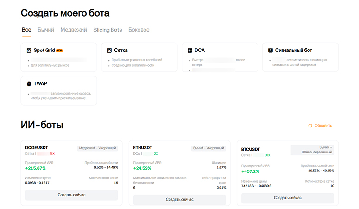Click the DCA bot icon
This screenshot has height=209, width=359.
point(190,50)
